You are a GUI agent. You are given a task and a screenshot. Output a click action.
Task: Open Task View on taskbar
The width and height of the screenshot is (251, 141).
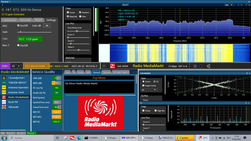pos(57,138)
